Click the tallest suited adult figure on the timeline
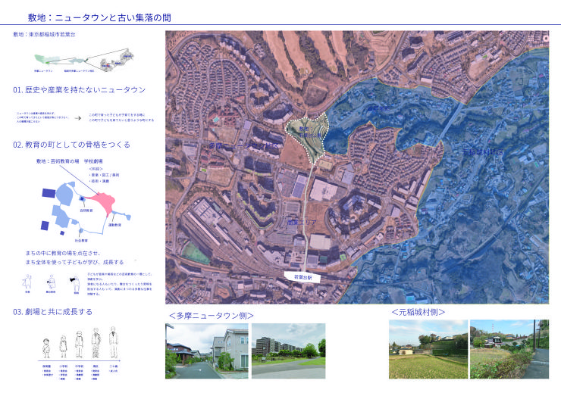 tap(114, 342)
